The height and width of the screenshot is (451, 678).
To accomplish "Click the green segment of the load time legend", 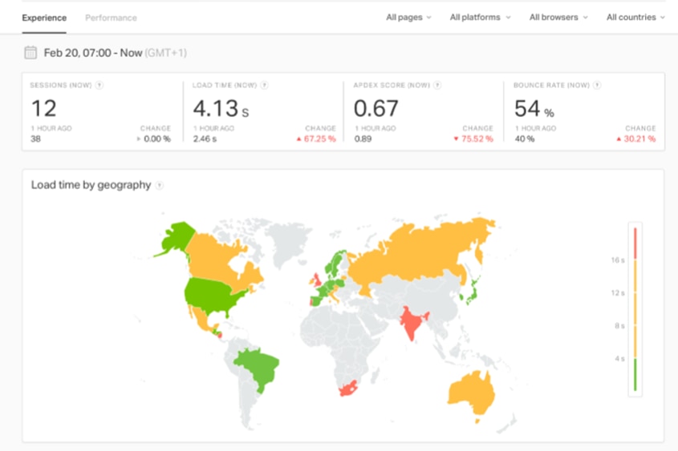I will click(635, 375).
